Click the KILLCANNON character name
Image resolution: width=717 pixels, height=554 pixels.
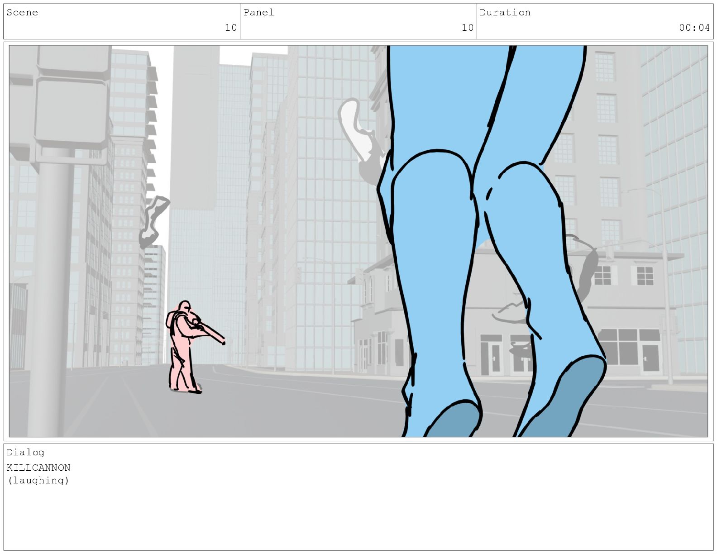pos(38,468)
